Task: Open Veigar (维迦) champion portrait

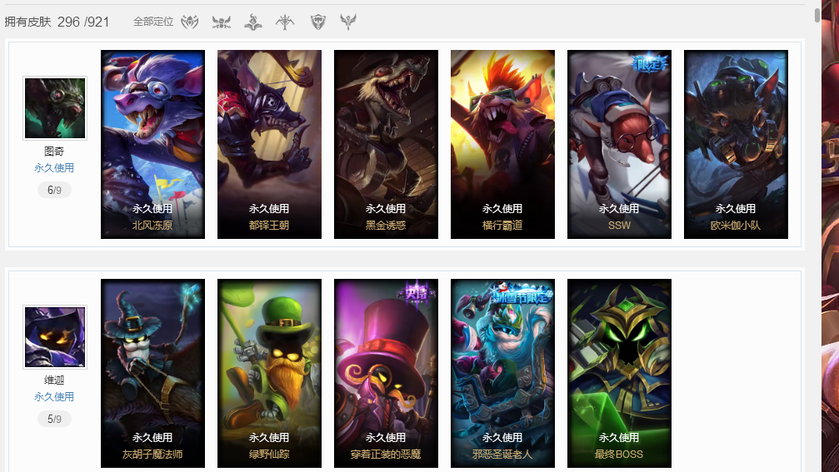Action: 55,337
